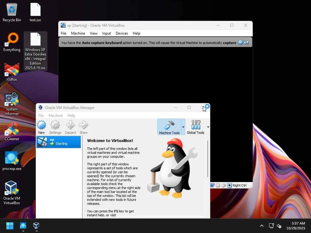The height and width of the screenshot is (233, 311).
Task: Open Devices menu in xp VM window
Action: point(122,33)
